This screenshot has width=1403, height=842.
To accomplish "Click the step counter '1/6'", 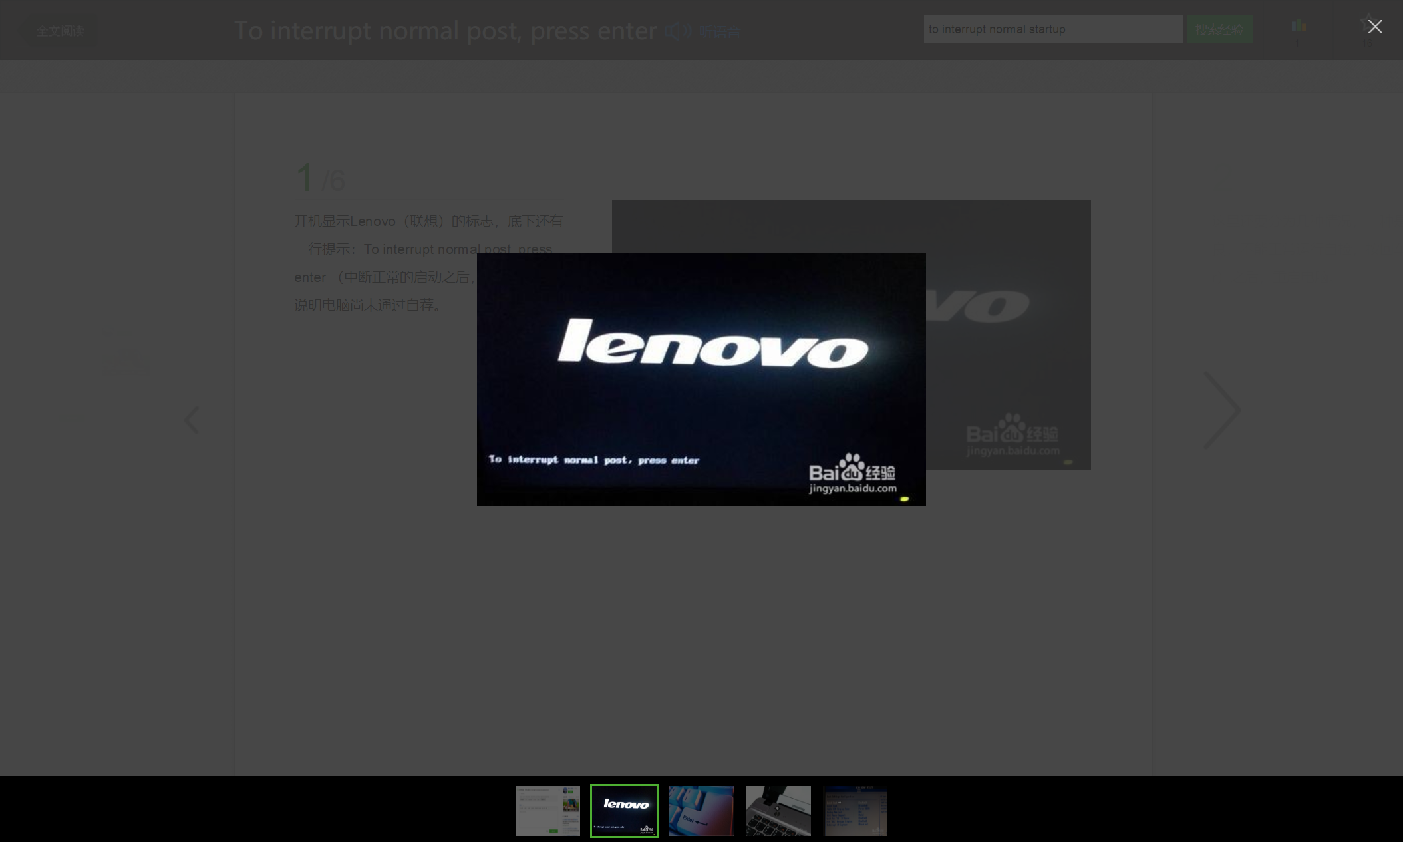I will 320,178.
